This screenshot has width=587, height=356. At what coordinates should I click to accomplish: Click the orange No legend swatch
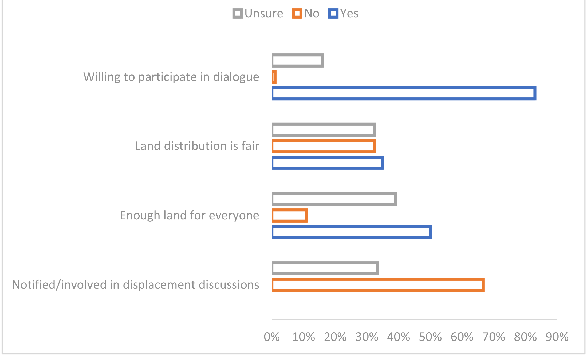(297, 14)
